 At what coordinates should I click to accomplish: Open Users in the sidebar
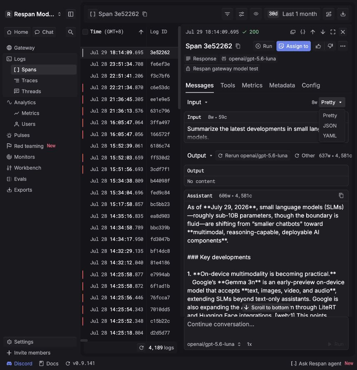click(44, 124)
